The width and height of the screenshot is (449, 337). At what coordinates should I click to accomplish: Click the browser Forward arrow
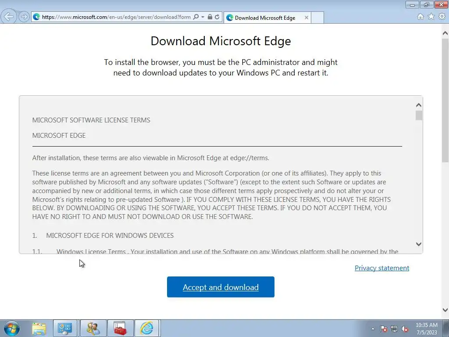[x=24, y=17]
